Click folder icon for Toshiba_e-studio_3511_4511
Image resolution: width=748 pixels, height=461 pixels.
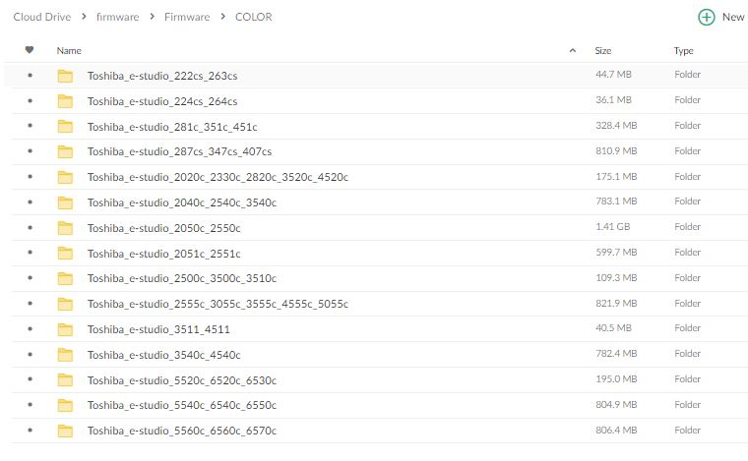tap(65, 329)
